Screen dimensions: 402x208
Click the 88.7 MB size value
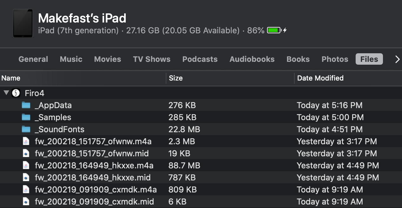point(184,166)
